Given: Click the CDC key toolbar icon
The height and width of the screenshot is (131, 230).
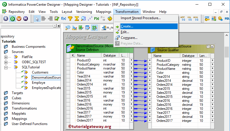Looking at the screenshot, I should pyautogui.click(x=207, y=19).
